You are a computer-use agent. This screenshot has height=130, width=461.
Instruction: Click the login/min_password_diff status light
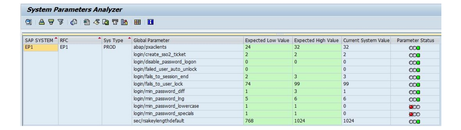(x=415, y=92)
